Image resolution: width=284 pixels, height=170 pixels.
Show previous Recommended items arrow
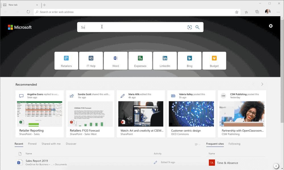click(254, 84)
